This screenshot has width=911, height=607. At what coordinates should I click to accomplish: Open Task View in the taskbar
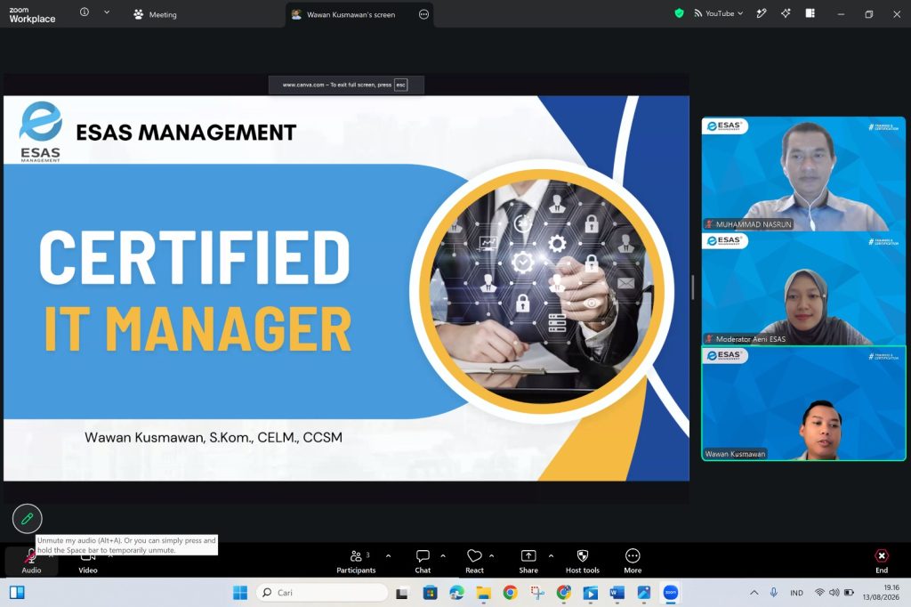[401, 593]
